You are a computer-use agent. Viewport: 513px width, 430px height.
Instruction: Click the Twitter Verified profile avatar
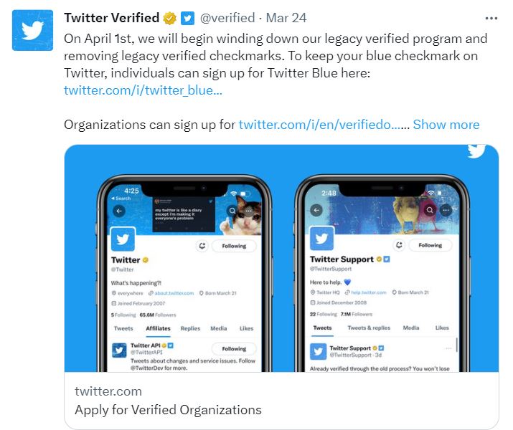32,30
